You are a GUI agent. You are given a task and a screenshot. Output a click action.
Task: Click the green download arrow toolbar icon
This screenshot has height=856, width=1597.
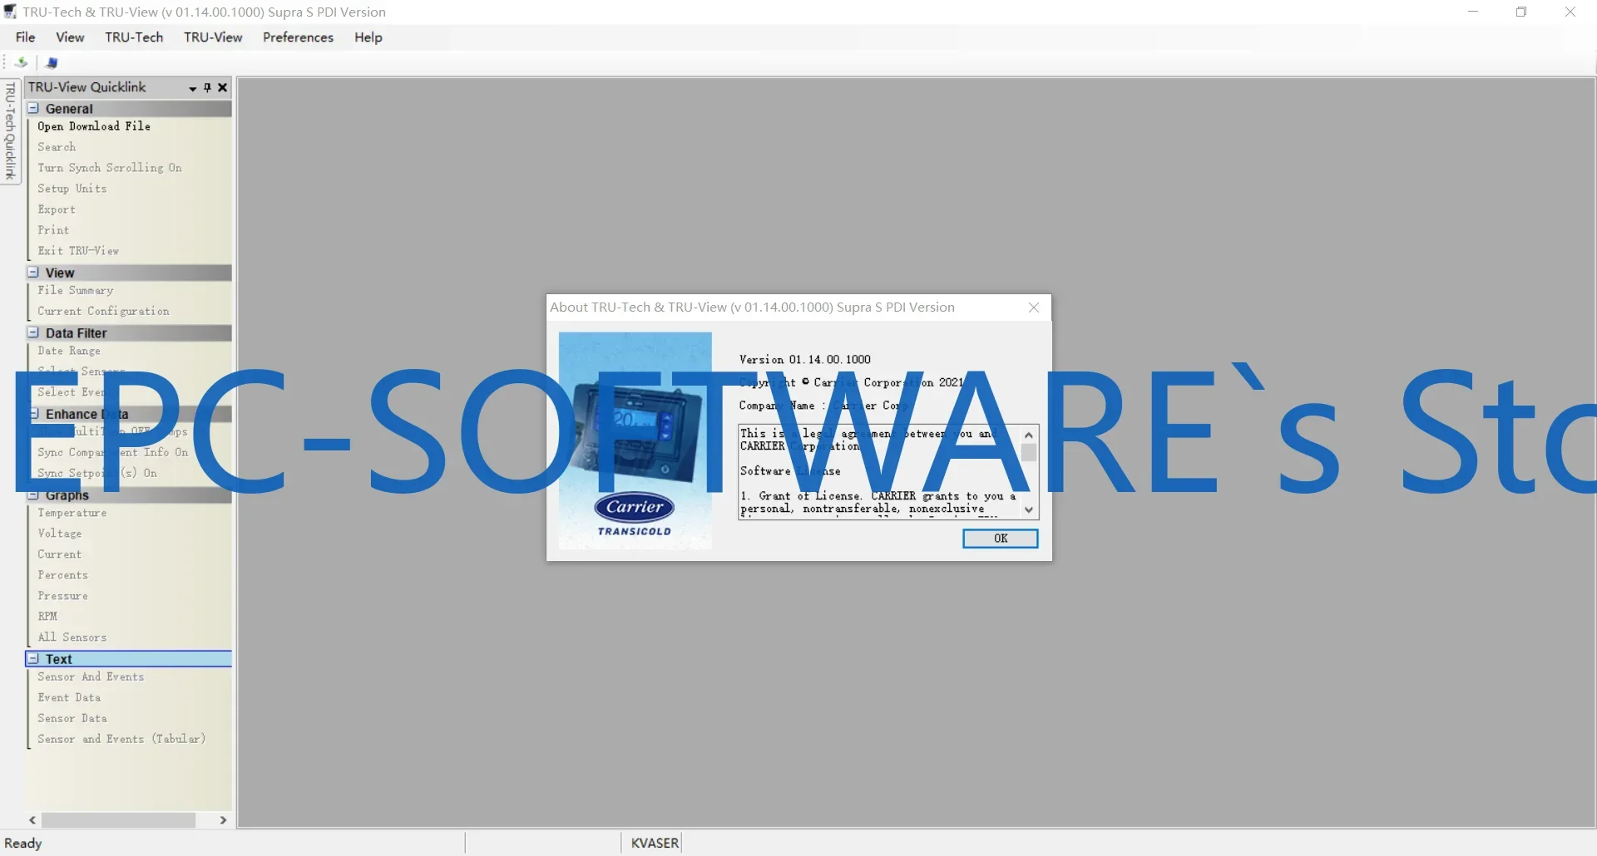tap(22, 62)
